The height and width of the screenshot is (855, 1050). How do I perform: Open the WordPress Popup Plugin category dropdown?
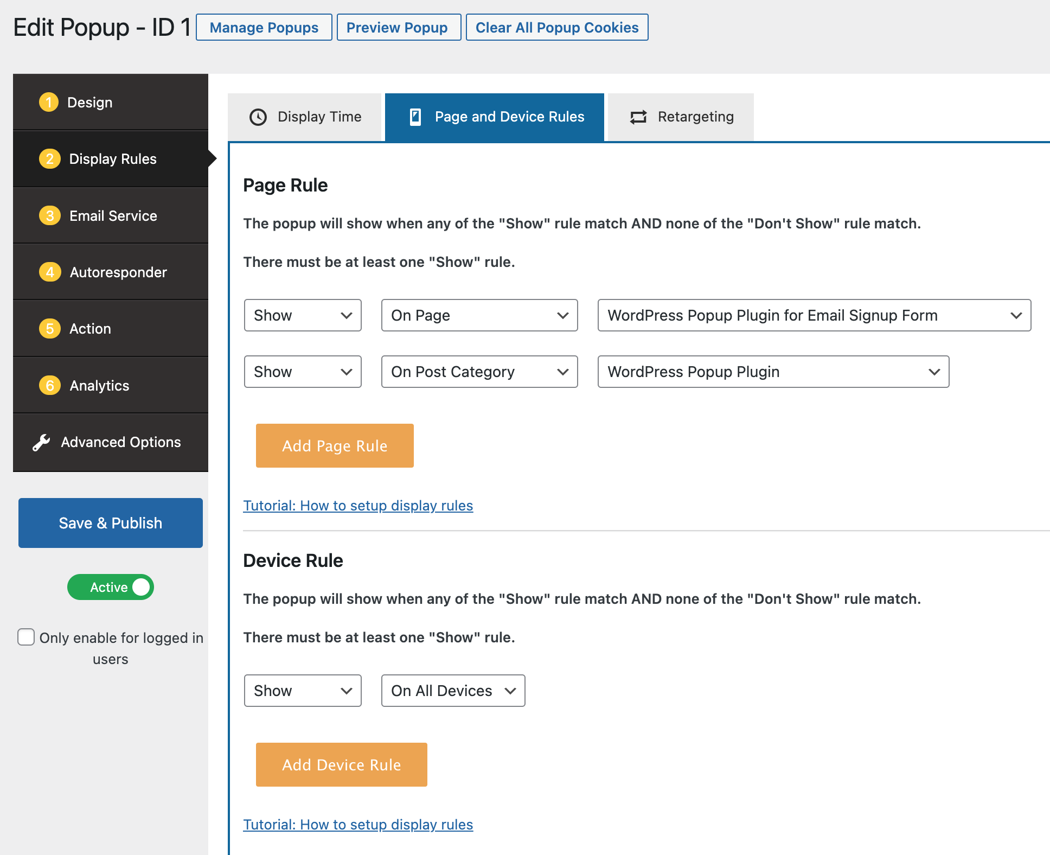(x=773, y=372)
